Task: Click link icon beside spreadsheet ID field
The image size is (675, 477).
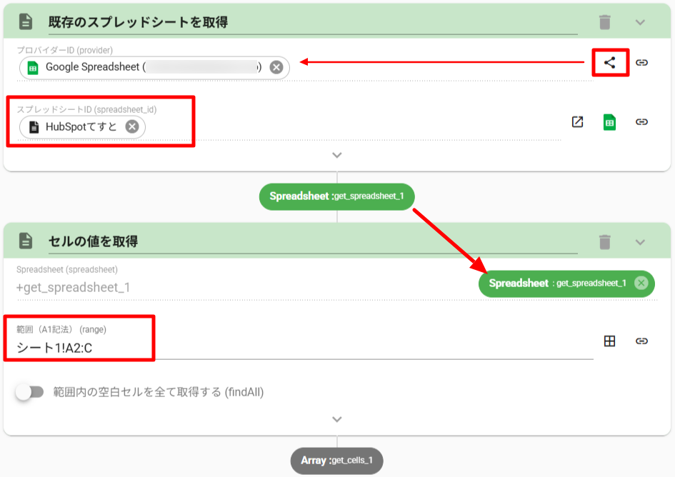Action: tap(641, 122)
